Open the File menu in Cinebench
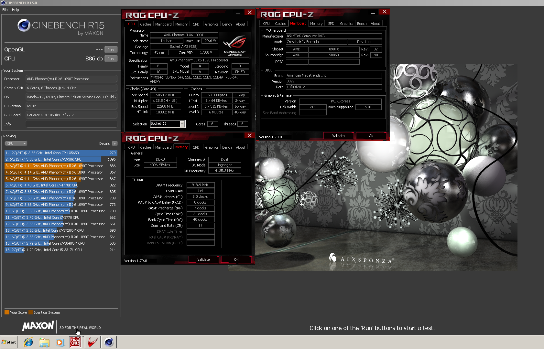 click(5, 10)
